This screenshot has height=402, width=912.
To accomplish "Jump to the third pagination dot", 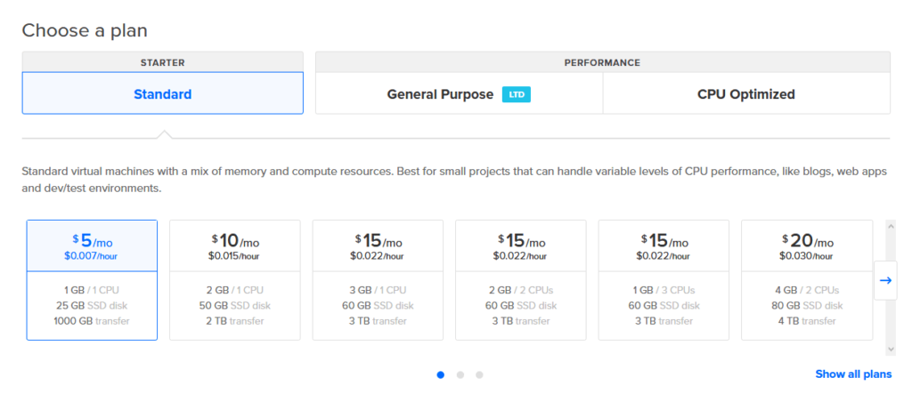I will pyautogui.click(x=479, y=374).
